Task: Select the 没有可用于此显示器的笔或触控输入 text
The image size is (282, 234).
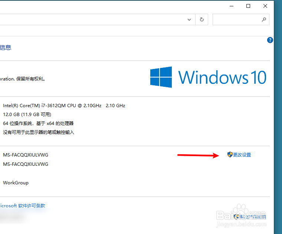Action: [x=39, y=132]
